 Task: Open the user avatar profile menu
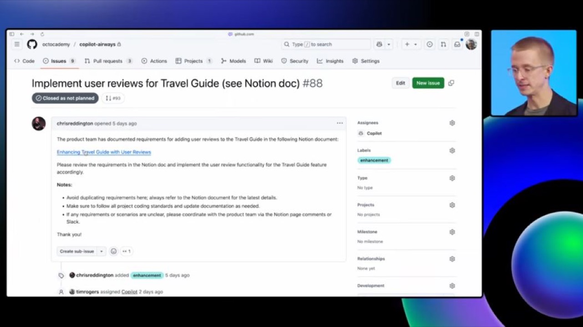tap(471, 44)
